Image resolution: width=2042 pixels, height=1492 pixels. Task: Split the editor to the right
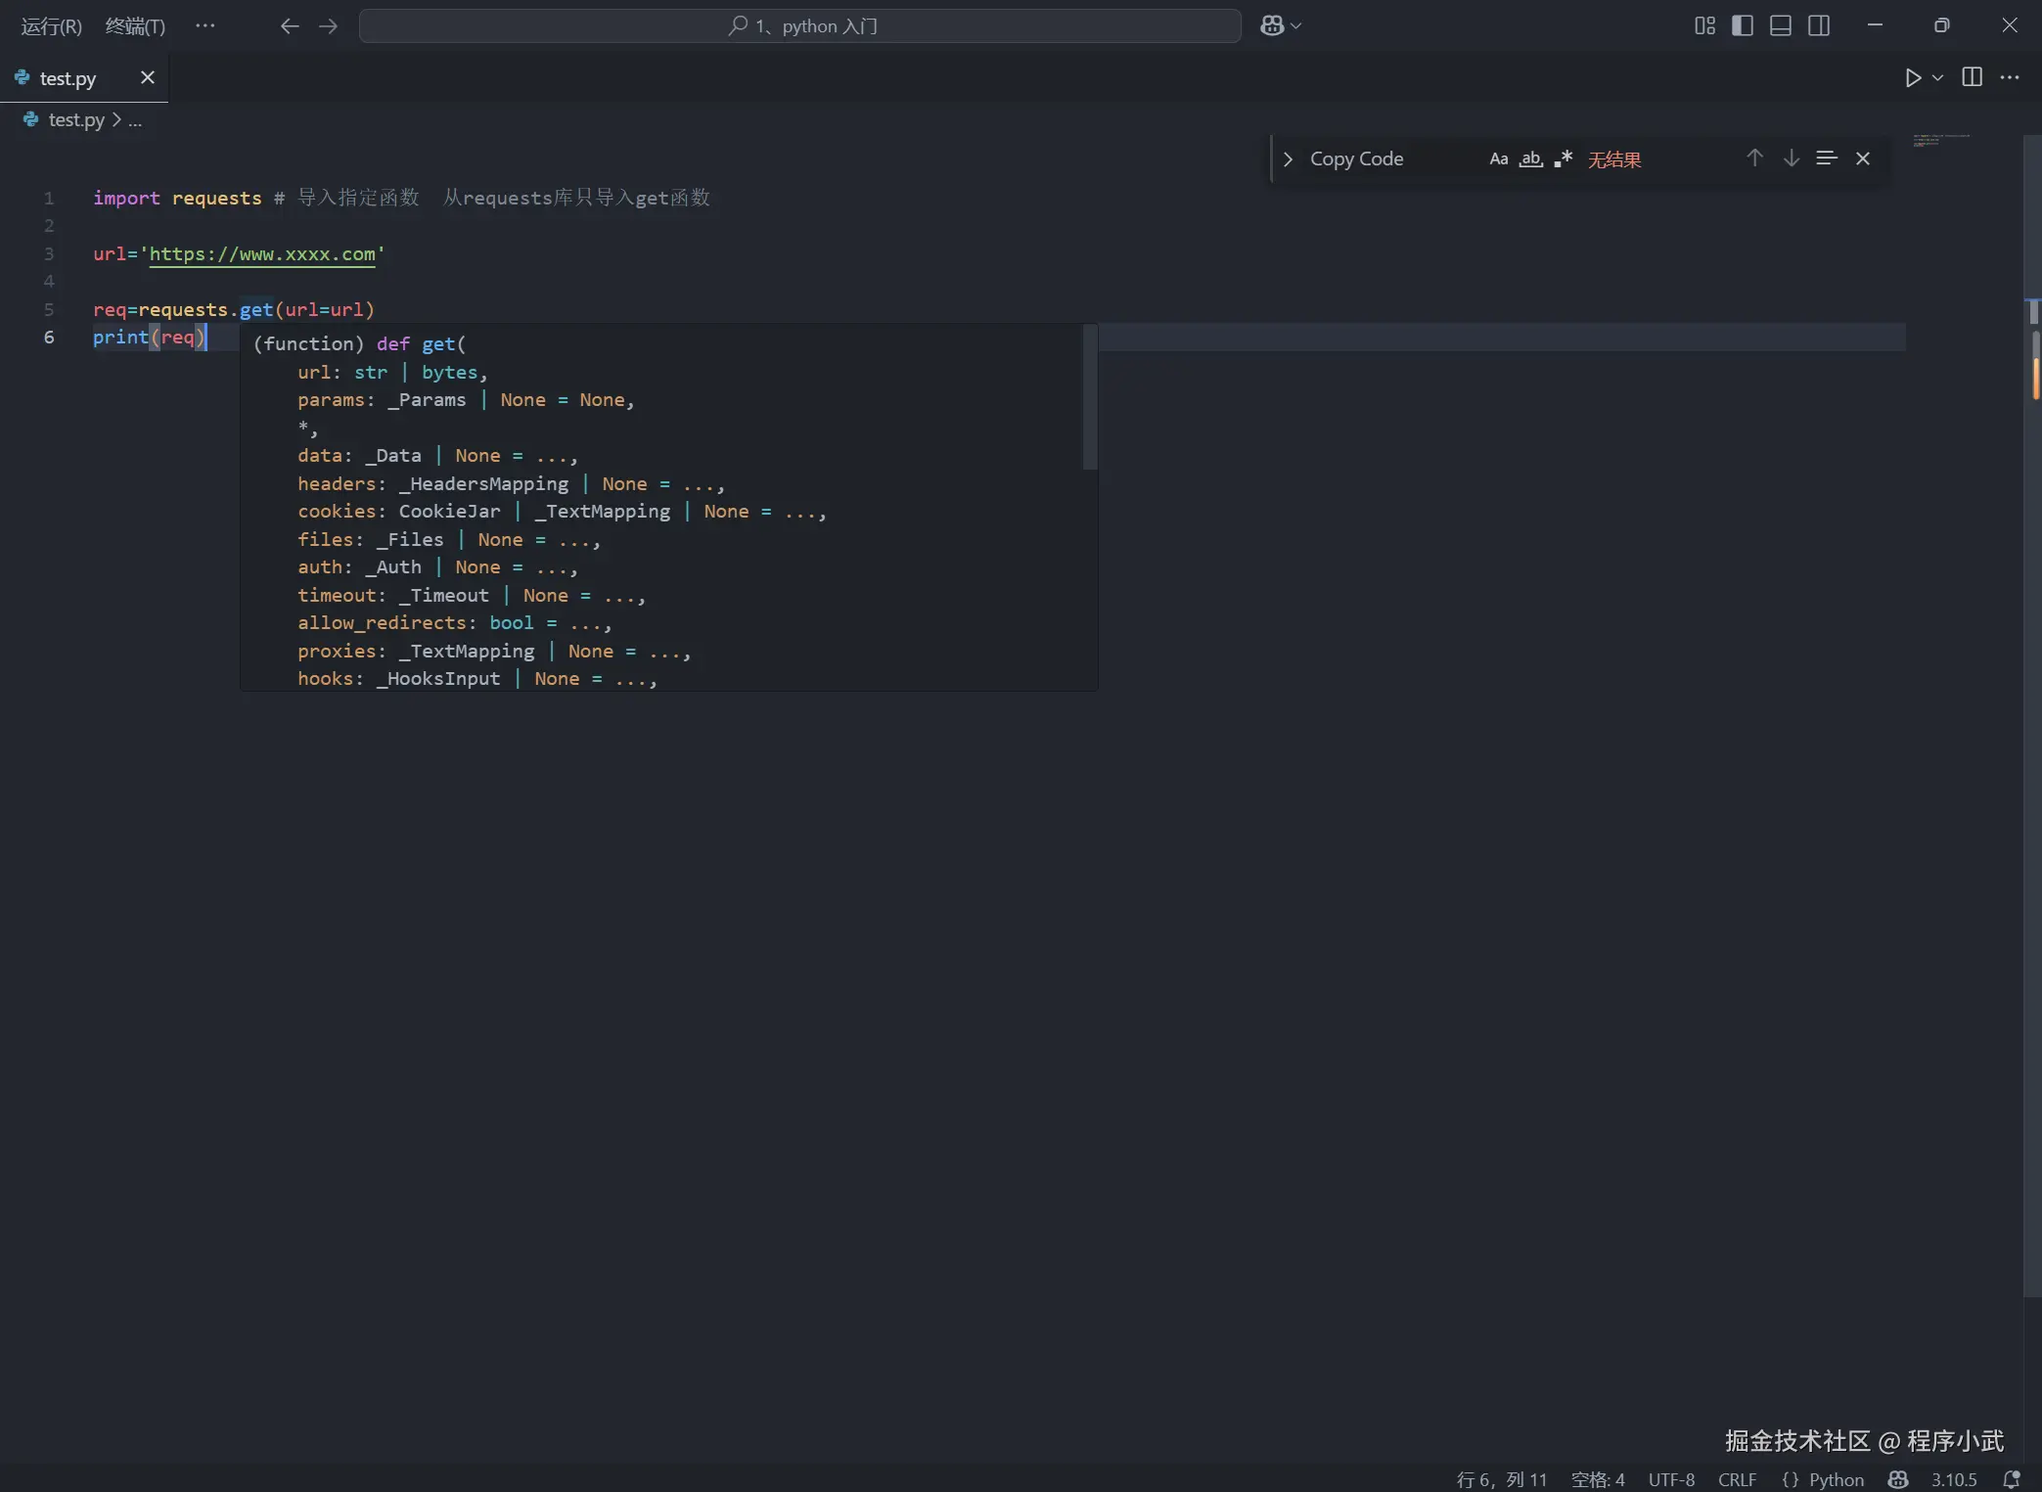(x=1972, y=78)
